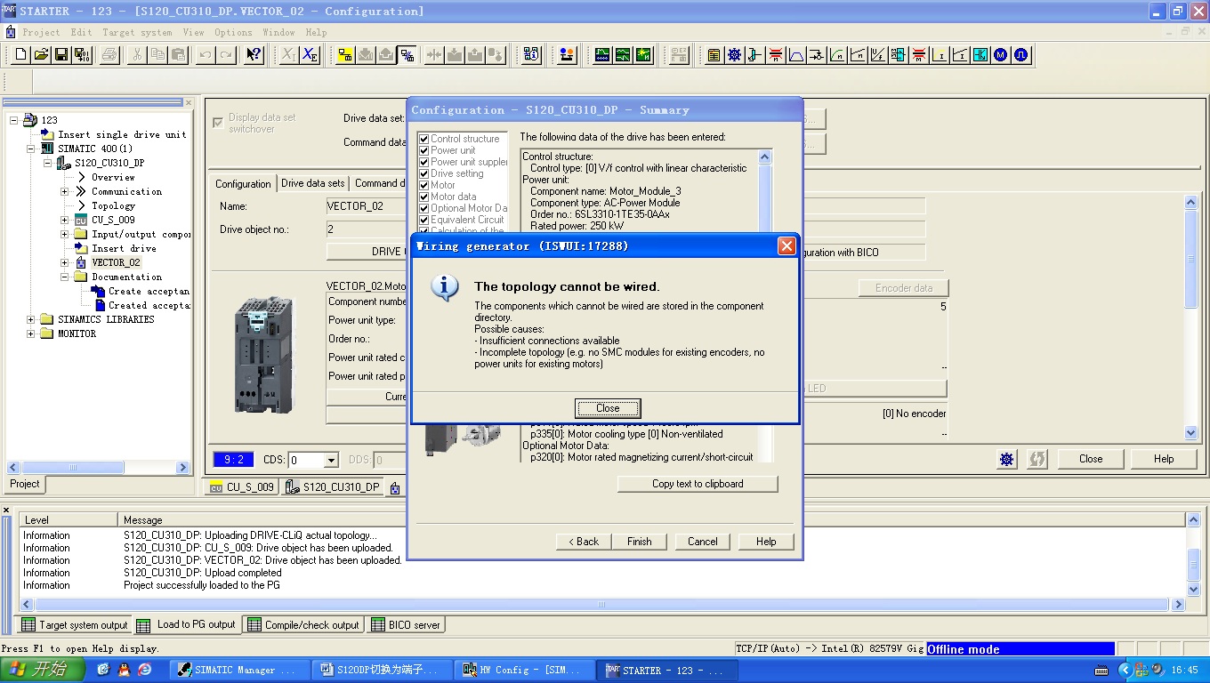The width and height of the screenshot is (1210, 683).
Task: Click the cyan power module toolbar icon
Action: click(980, 55)
